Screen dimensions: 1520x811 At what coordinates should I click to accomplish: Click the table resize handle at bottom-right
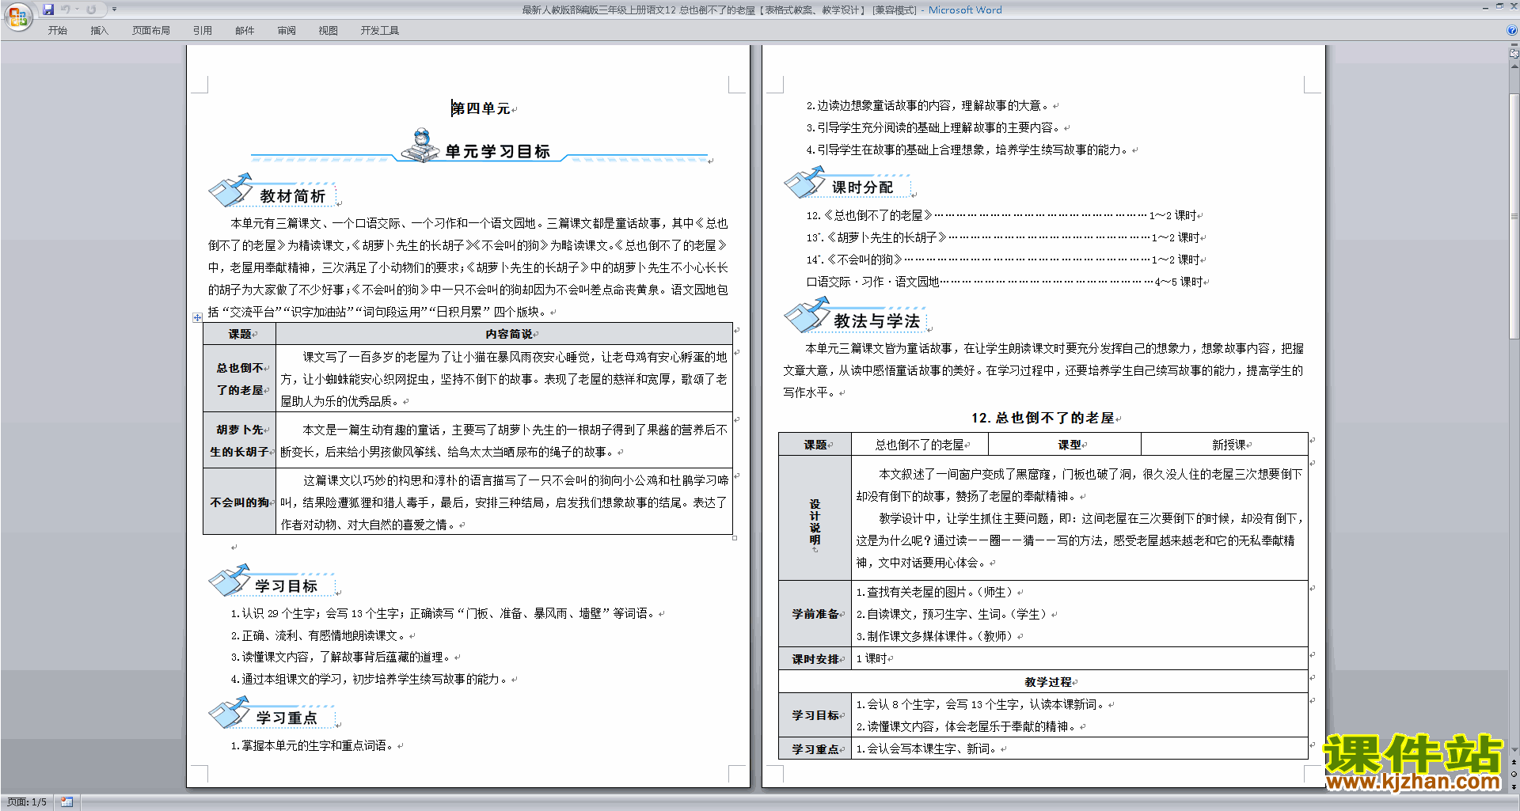click(735, 538)
